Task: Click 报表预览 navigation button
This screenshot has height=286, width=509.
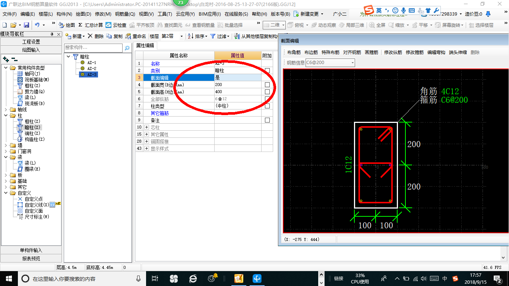Action: (x=31, y=258)
